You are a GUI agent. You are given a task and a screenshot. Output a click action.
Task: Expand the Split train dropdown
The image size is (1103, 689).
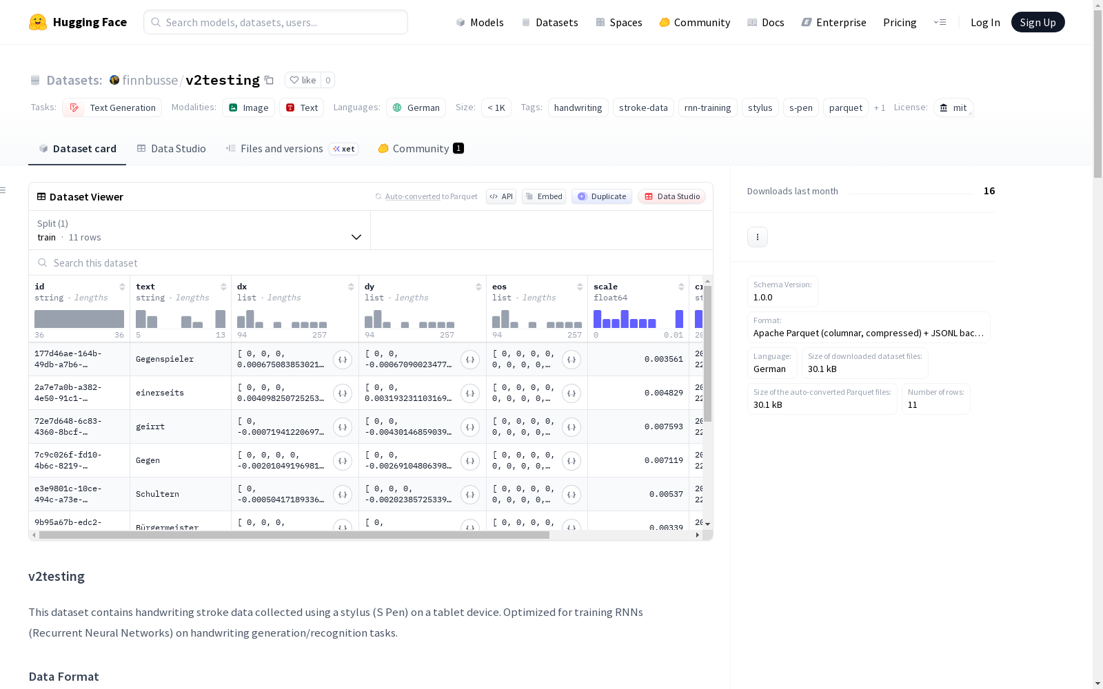point(200,230)
